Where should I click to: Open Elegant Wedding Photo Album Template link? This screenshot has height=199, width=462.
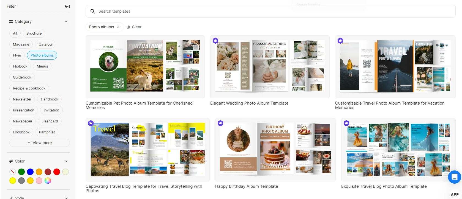point(249,103)
